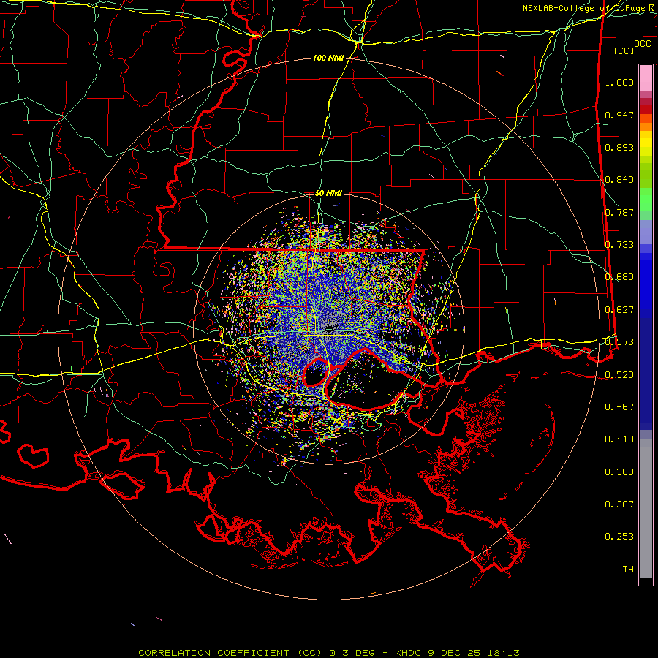Click the 0.680 scale value
658x658 pixels.
619,277
